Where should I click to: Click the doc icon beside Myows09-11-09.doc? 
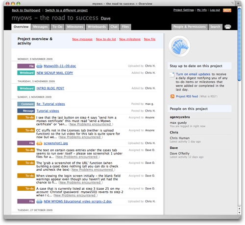click(39, 66)
